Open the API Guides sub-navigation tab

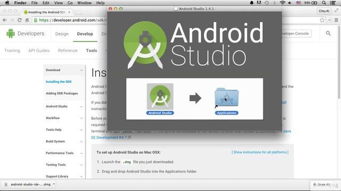point(39,50)
